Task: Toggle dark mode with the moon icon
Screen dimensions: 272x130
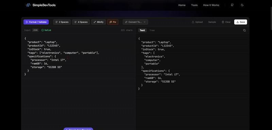Action: click(x=242, y=5)
